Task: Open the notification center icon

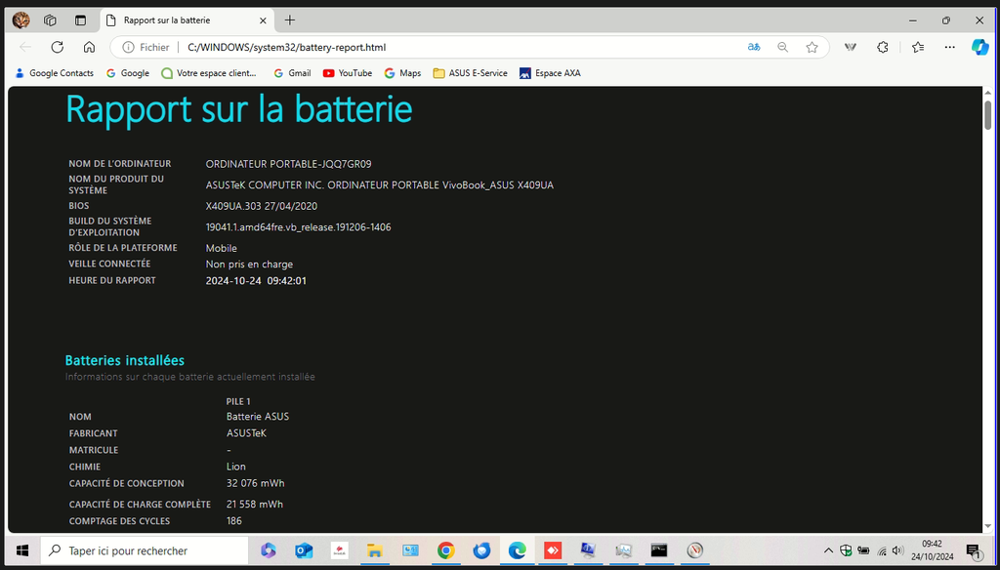Action: (974, 550)
